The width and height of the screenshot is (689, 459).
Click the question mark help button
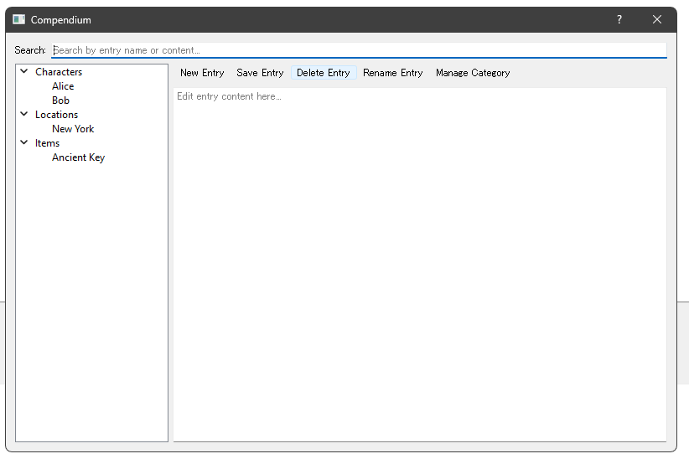619,19
